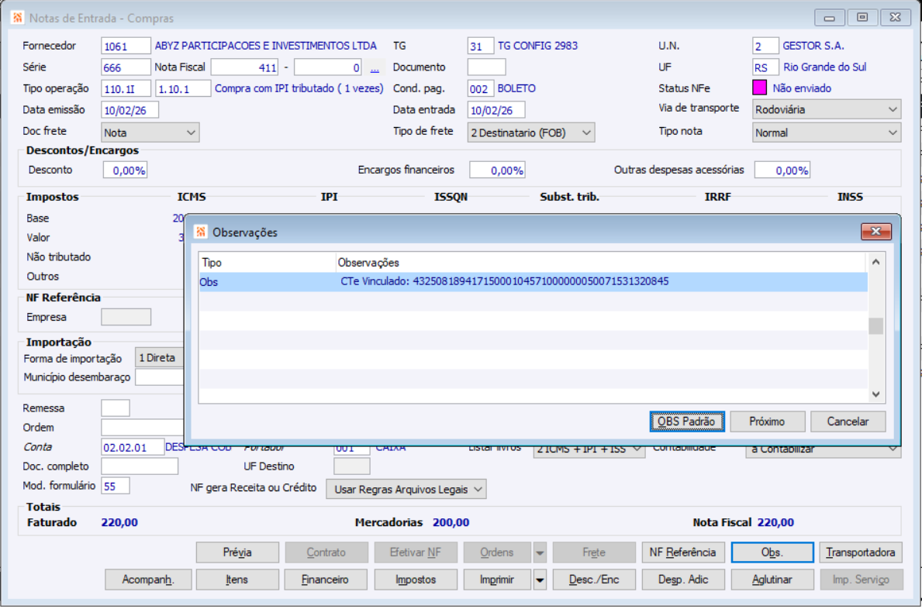The width and height of the screenshot is (922, 609).
Task: Open the Imprimir split button arrow
Action: [x=539, y=580]
